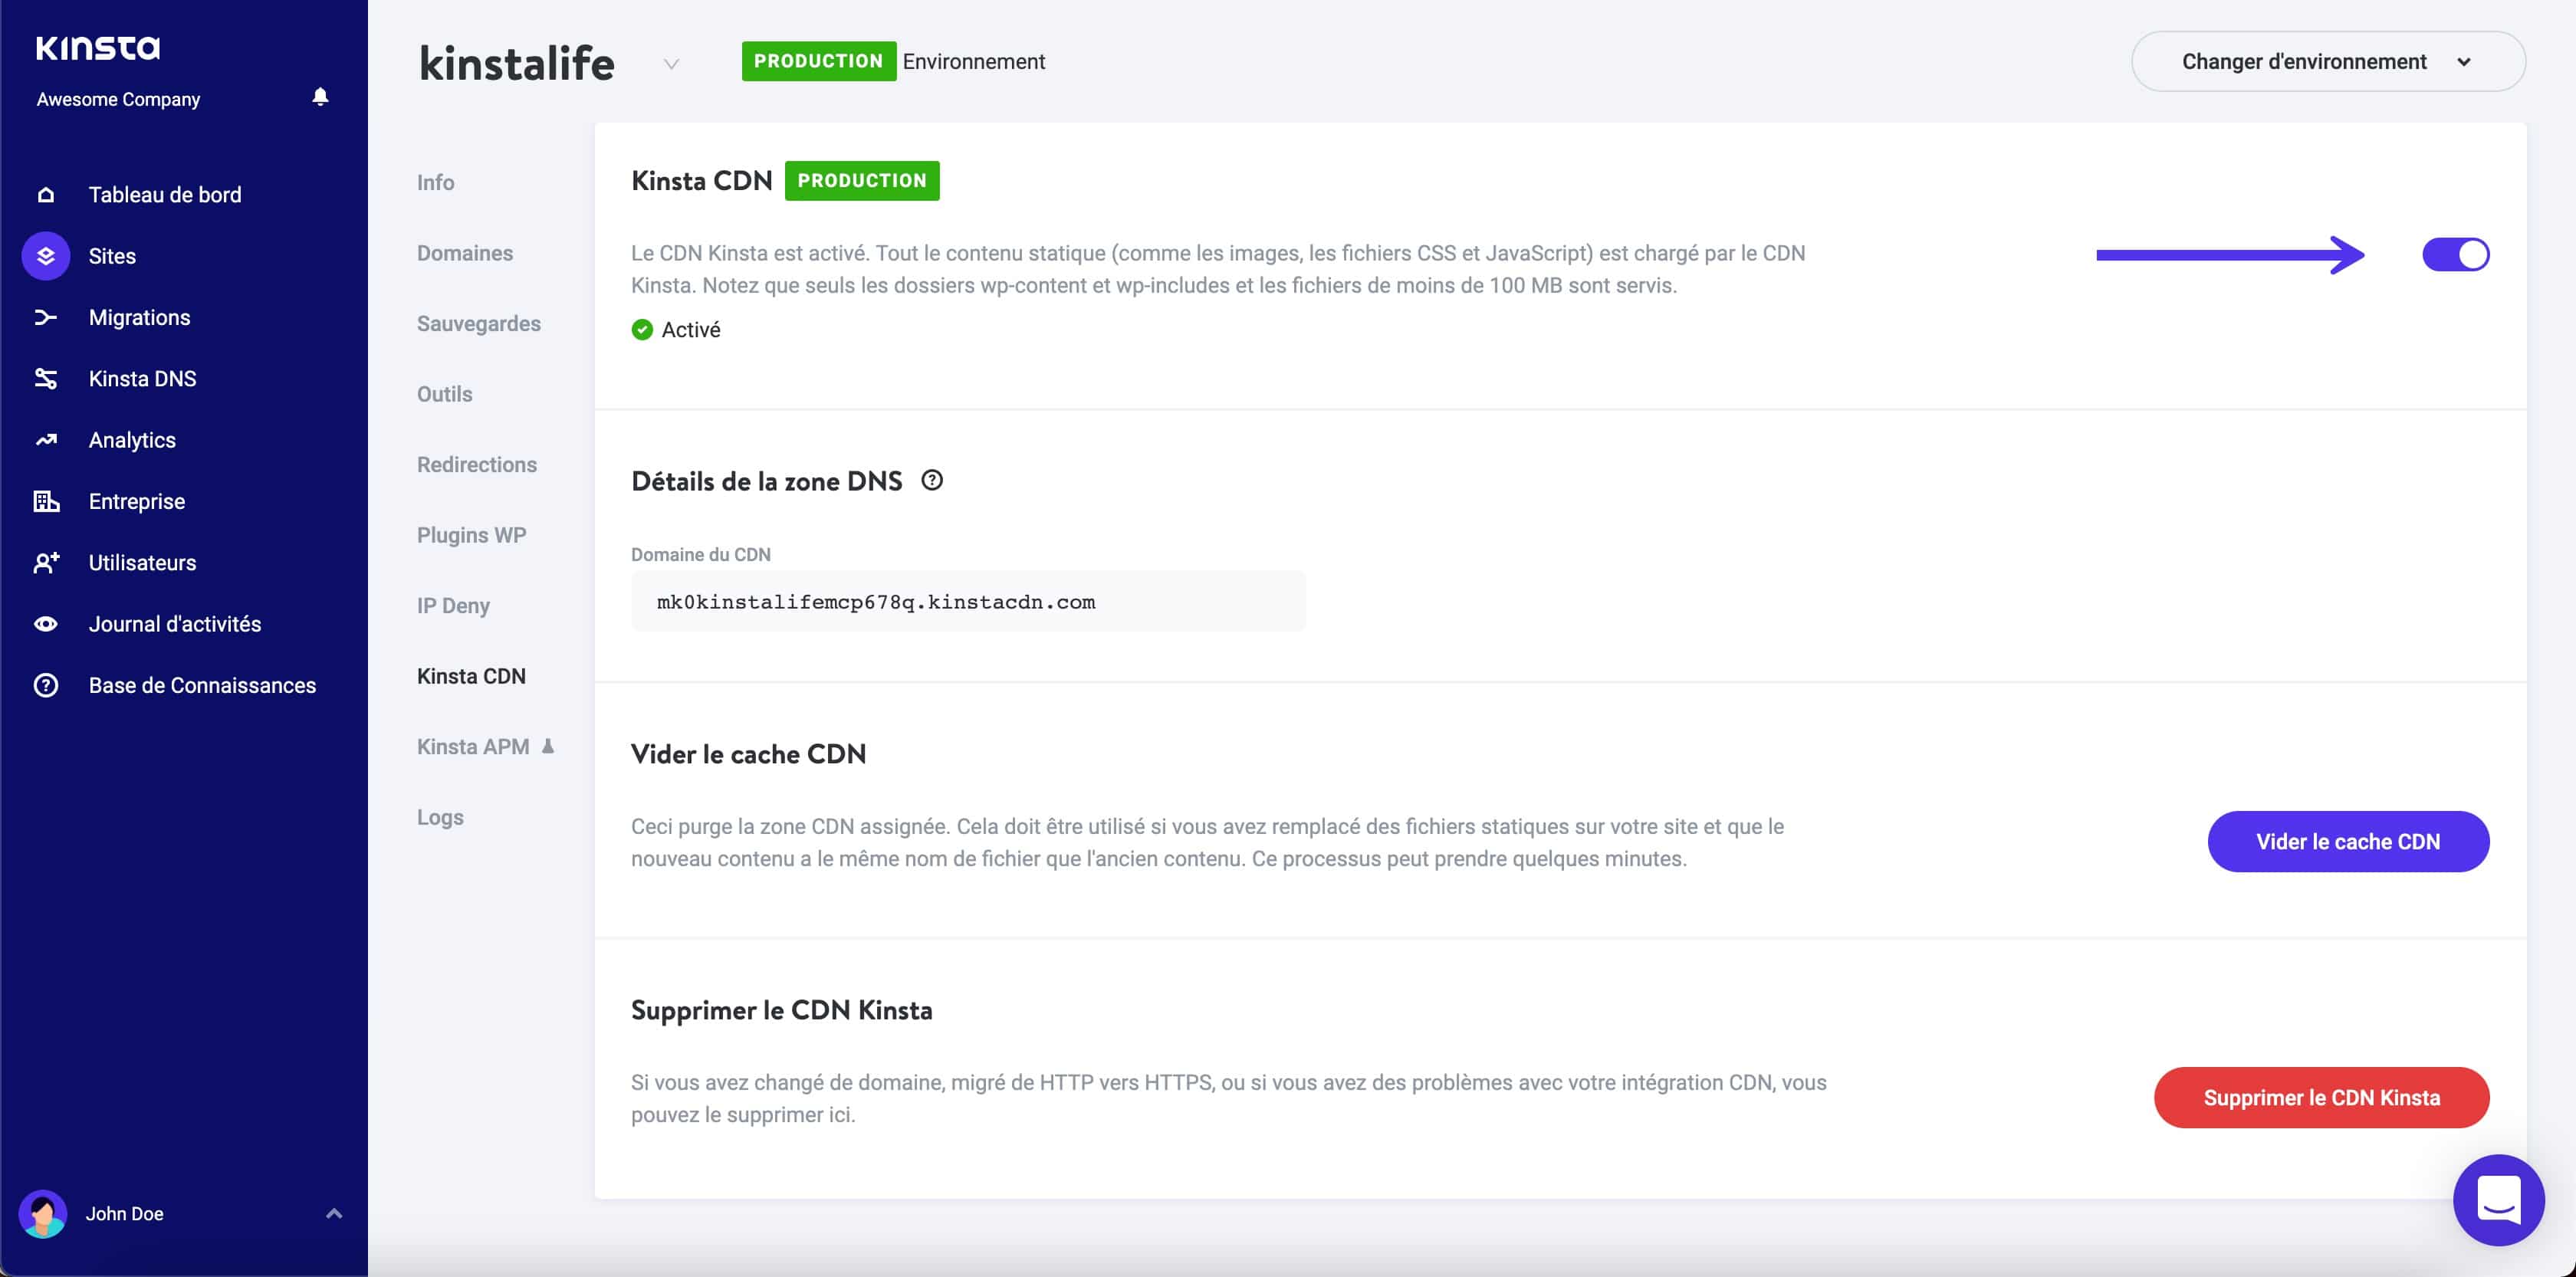This screenshot has width=2576, height=1277.
Task: Expand the John Doe user menu arrow
Action: (x=334, y=1214)
